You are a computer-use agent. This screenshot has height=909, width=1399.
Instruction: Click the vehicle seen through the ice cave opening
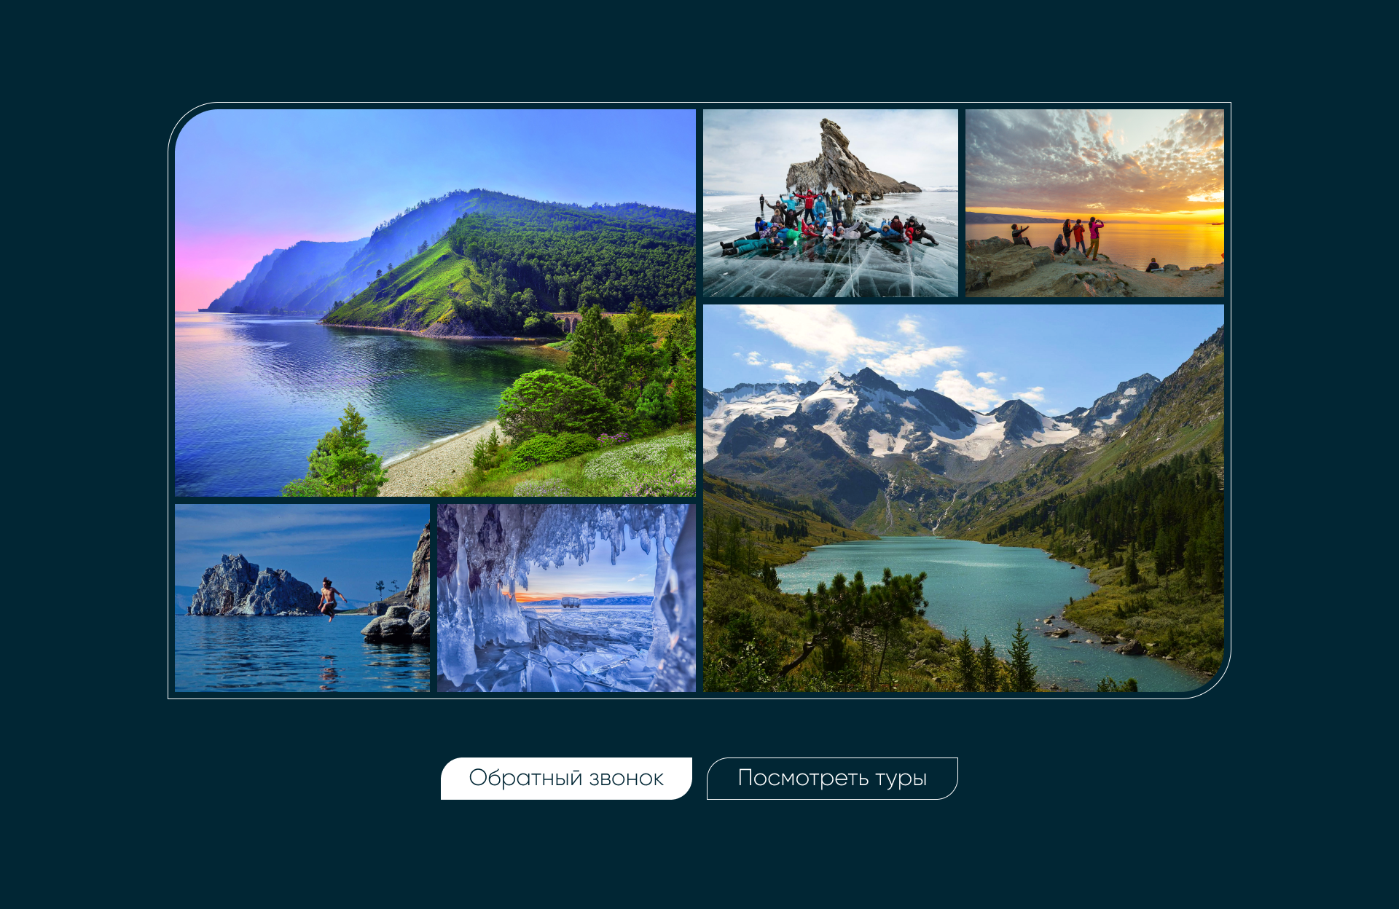(x=571, y=602)
